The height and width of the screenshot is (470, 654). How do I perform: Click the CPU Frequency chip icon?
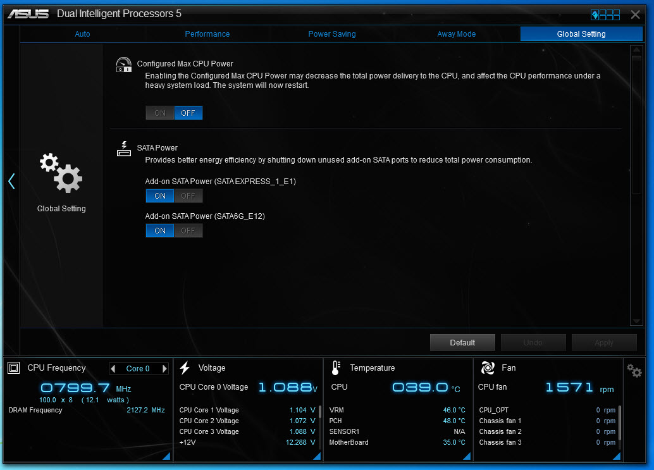click(14, 368)
